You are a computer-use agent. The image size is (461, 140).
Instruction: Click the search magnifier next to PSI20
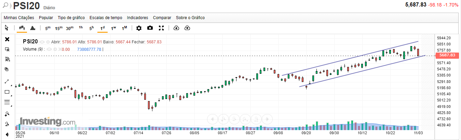(5, 5)
